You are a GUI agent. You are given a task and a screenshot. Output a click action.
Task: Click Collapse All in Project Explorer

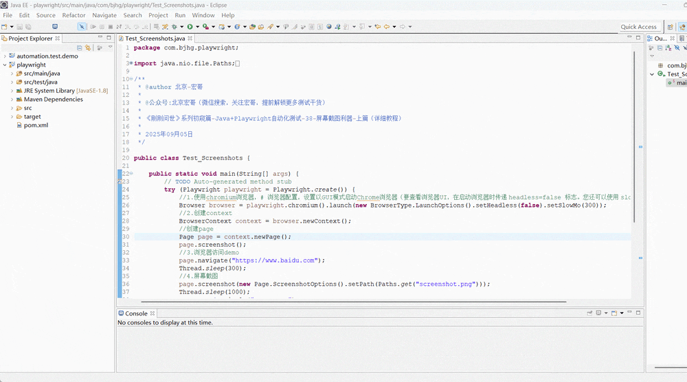click(79, 48)
